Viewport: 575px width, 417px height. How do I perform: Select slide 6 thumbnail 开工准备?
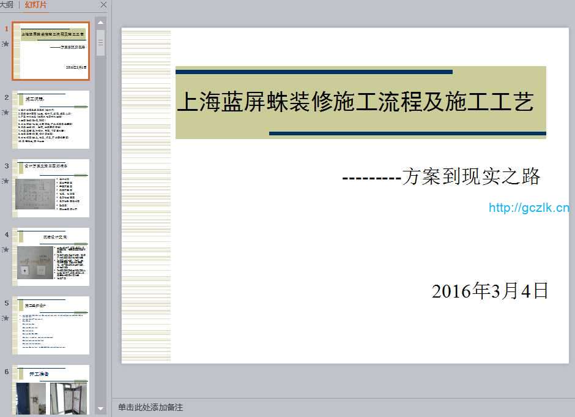tap(51, 389)
